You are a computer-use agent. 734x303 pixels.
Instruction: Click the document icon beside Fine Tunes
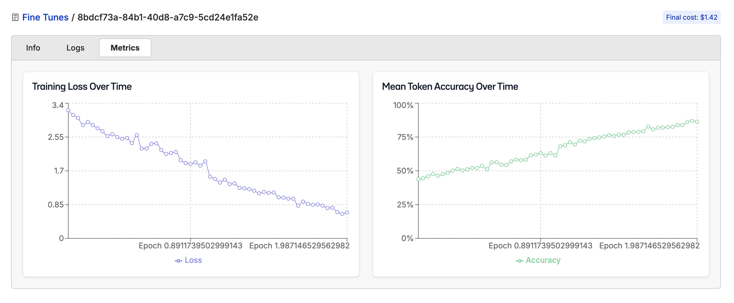(15, 17)
